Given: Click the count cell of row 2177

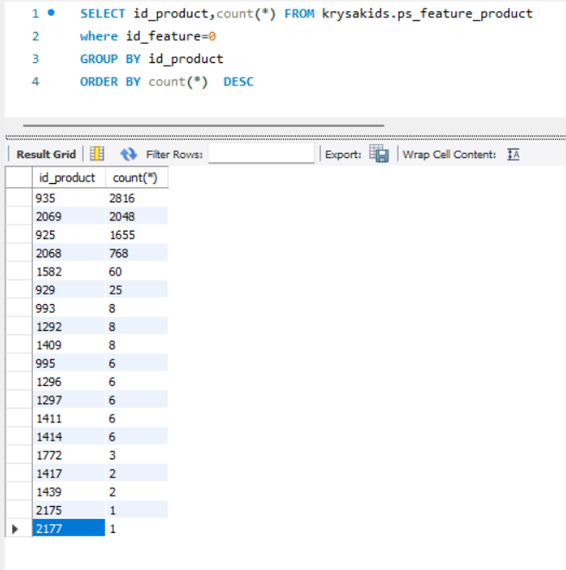Looking at the screenshot, I should [137, 529].
